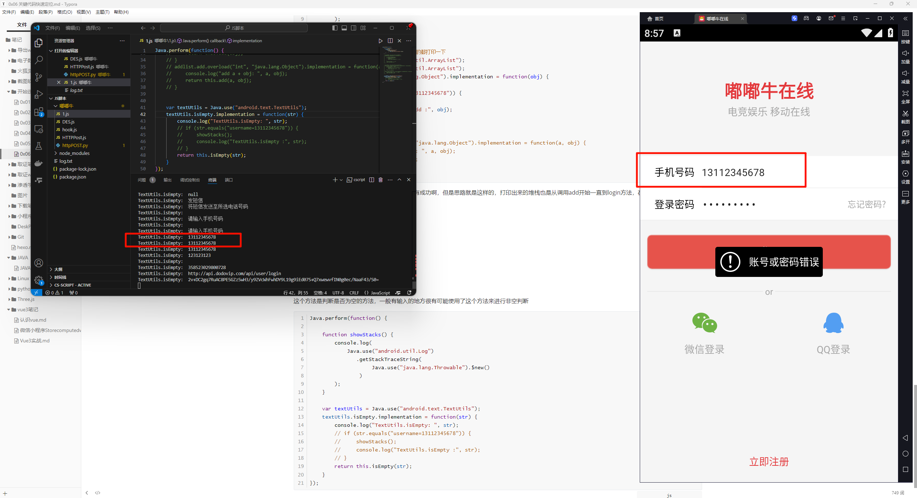Open the Extensions view in the activity bar
This screenshot has height=498, width=917.
(x=39, y=112)
